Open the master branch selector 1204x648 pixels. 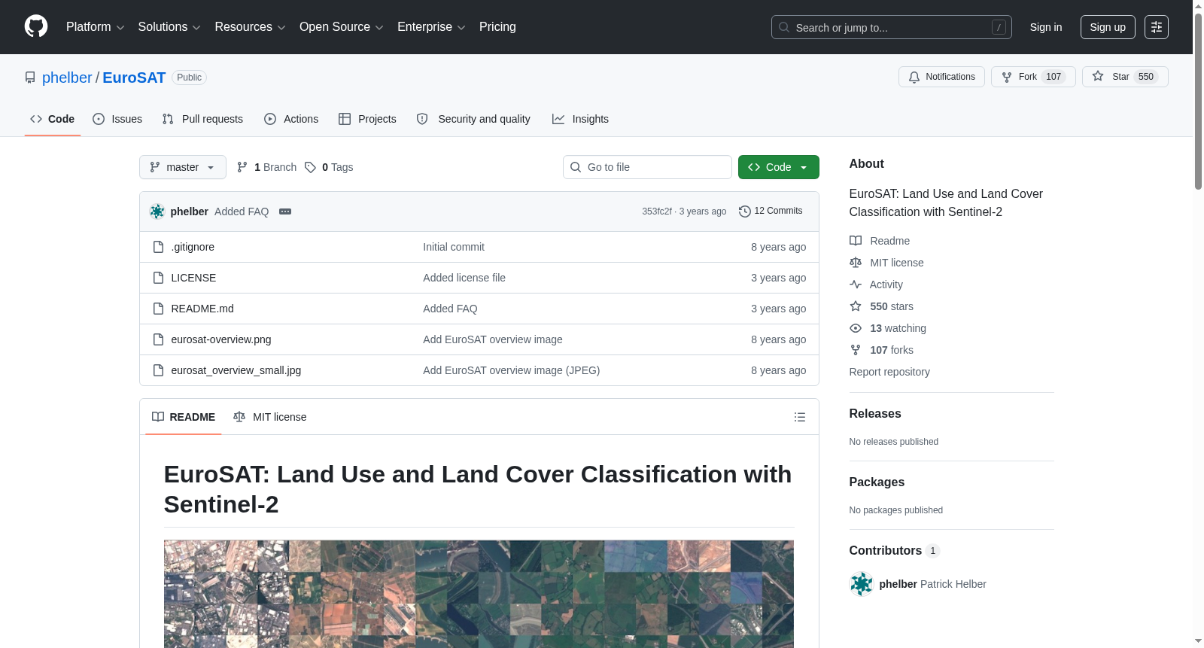point(183,167)
